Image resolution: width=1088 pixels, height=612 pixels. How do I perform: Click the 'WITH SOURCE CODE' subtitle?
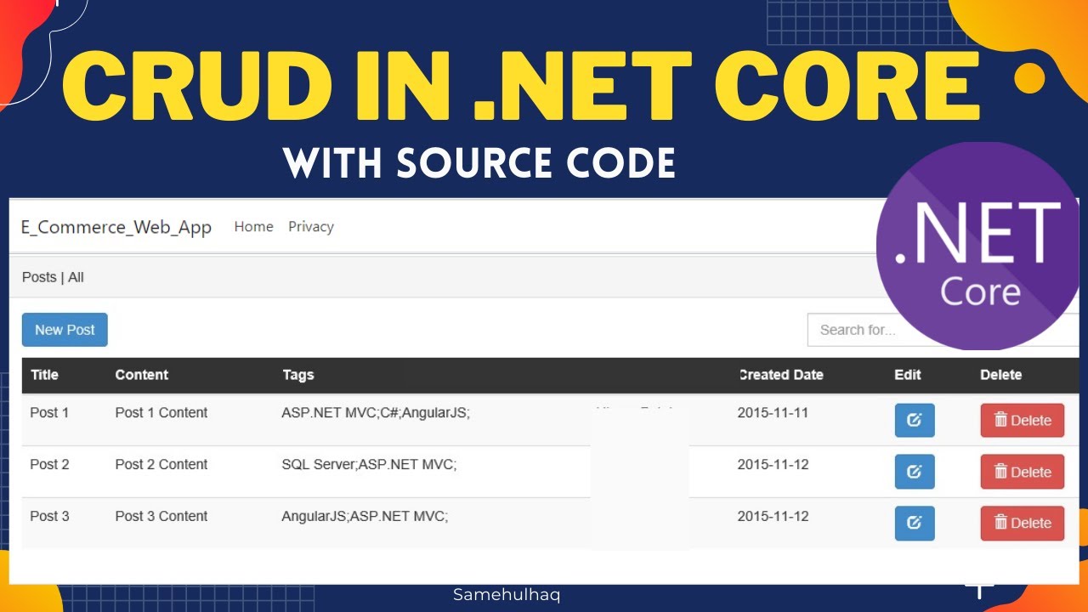(479, 163)
